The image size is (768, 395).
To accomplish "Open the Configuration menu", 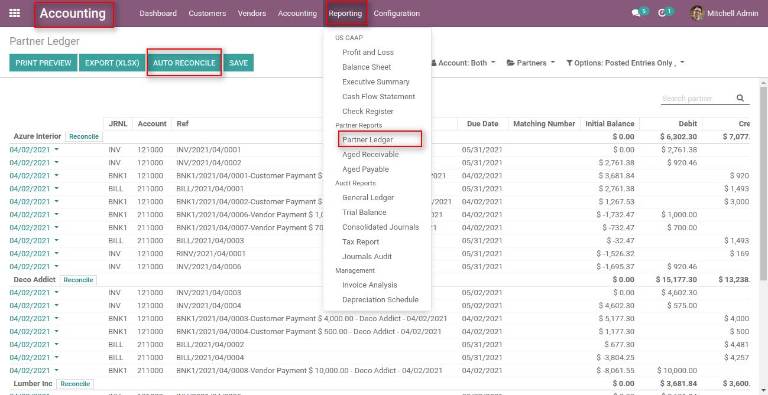I will coord(397,13).
